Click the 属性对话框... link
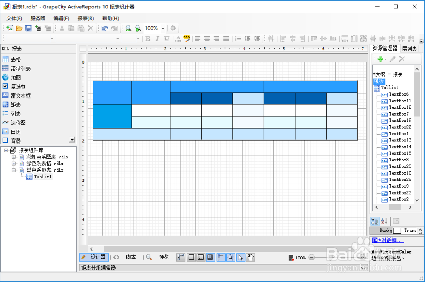425x282 pixels. pos(388,240)
